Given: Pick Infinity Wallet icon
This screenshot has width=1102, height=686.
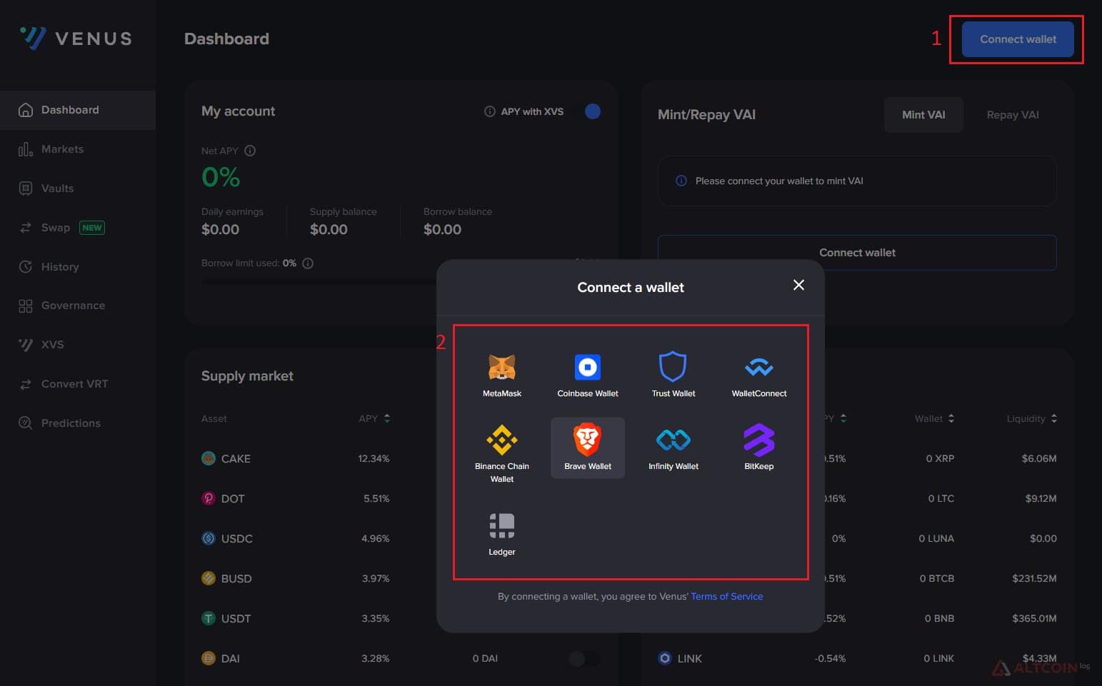Looking at the screenshot, I should tap(673, 440).
